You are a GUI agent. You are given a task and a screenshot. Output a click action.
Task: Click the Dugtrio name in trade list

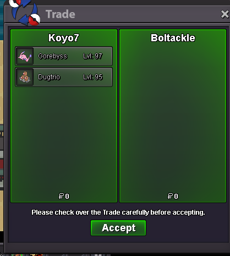pyautogui.click(x=49, y=77)
